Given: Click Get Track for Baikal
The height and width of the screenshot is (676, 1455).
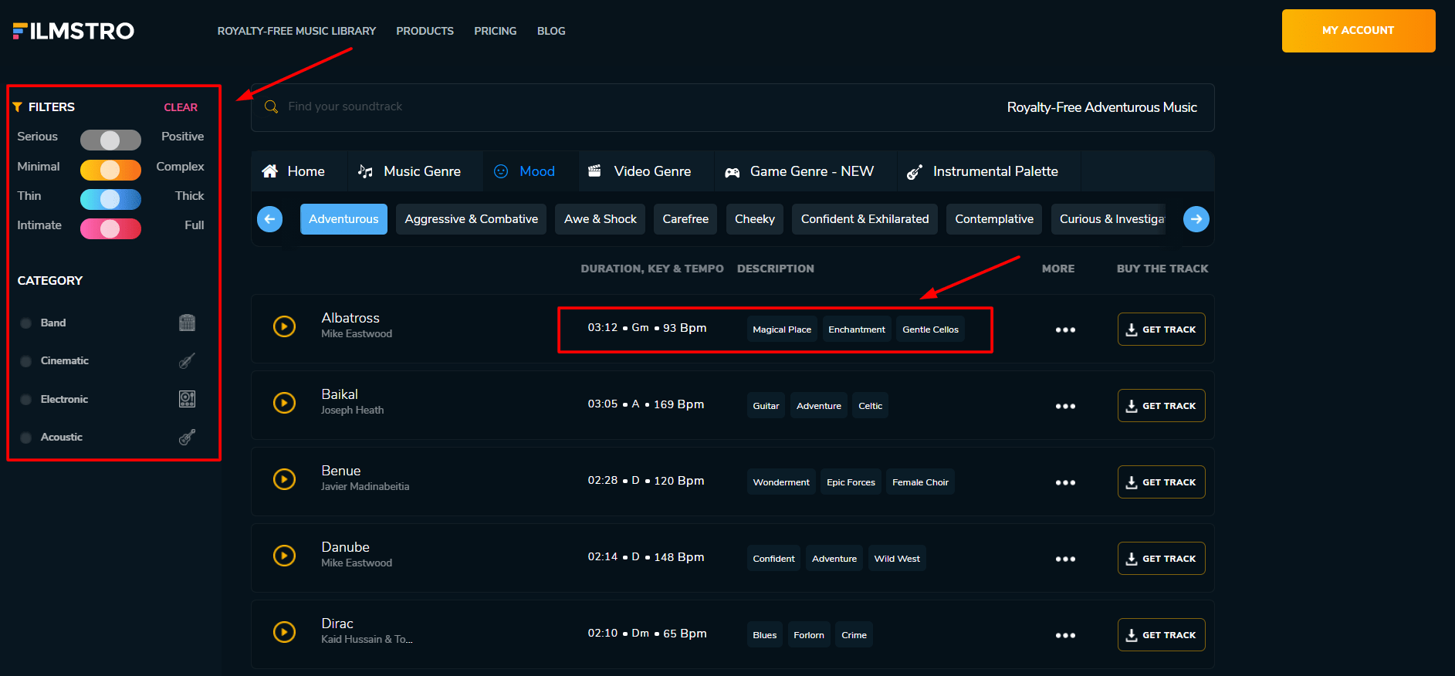Looking at the screenshot, I should point(1161,406).
